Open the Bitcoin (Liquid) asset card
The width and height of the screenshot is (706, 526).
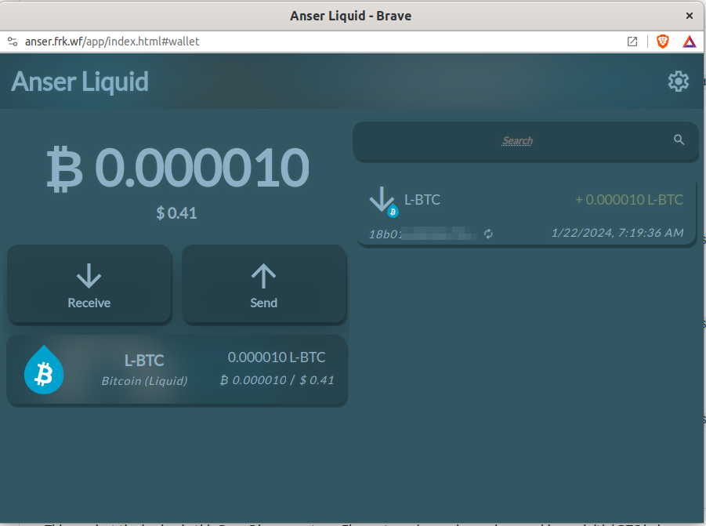click(x=177, y=370)
